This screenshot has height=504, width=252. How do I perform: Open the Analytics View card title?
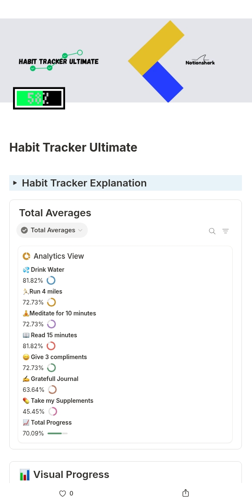[x=59, y=256]
